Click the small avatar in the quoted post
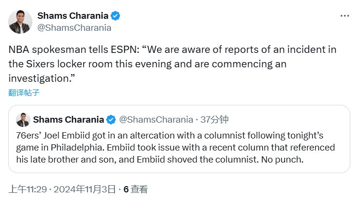Image resolution: width=358 pixels, height=202 pixels. (23, 120)
